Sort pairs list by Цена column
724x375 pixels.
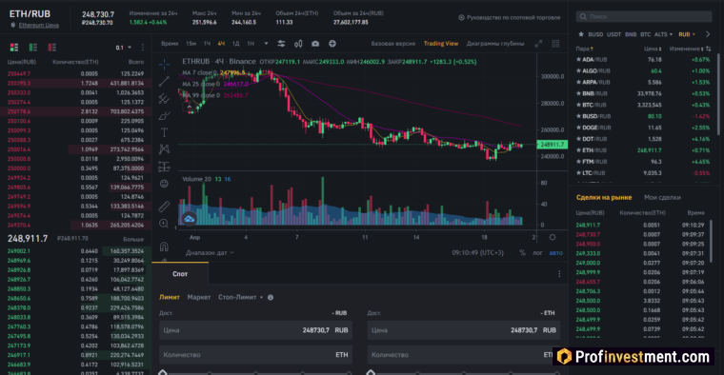pos(653,49)
